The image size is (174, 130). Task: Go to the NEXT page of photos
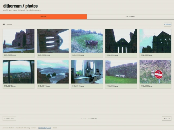tap(167, 118)
